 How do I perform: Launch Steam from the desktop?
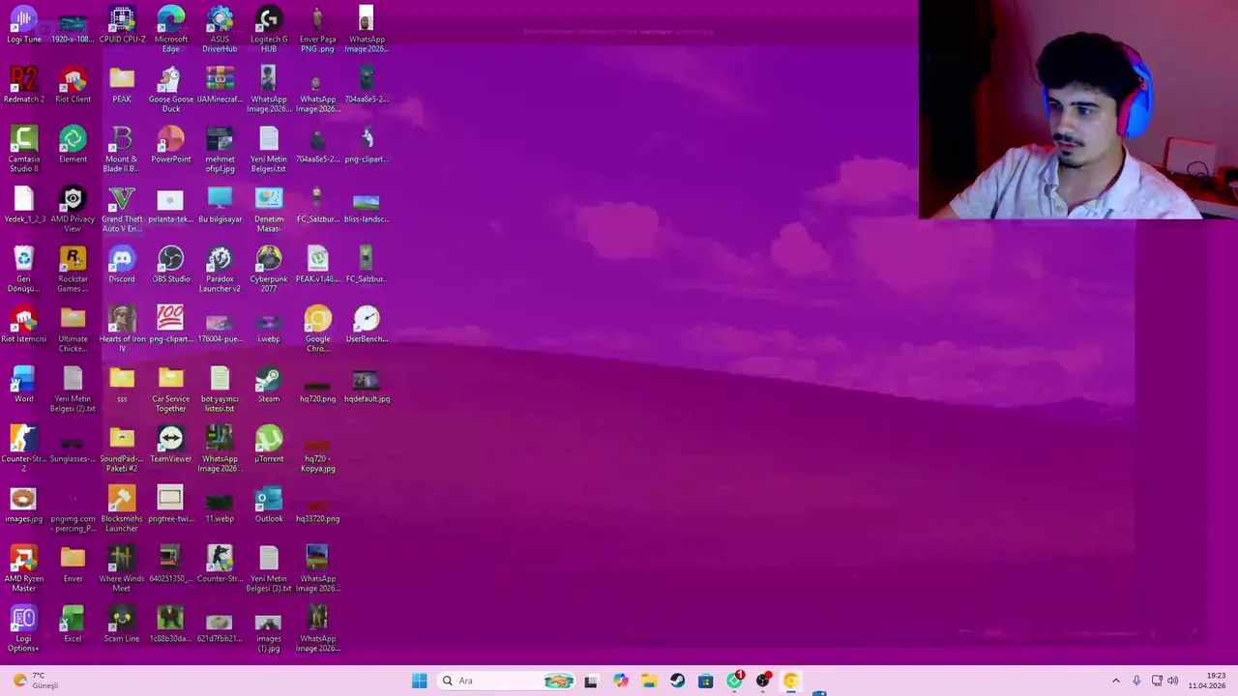pyautogui.click(x=269, y=386)
